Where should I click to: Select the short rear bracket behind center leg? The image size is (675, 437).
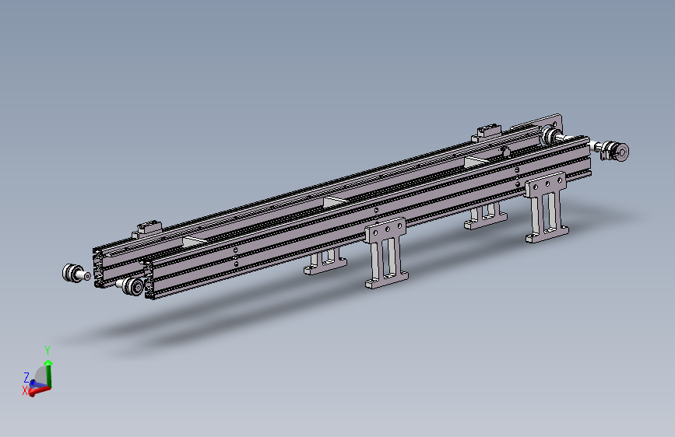[x=325, y=262]
